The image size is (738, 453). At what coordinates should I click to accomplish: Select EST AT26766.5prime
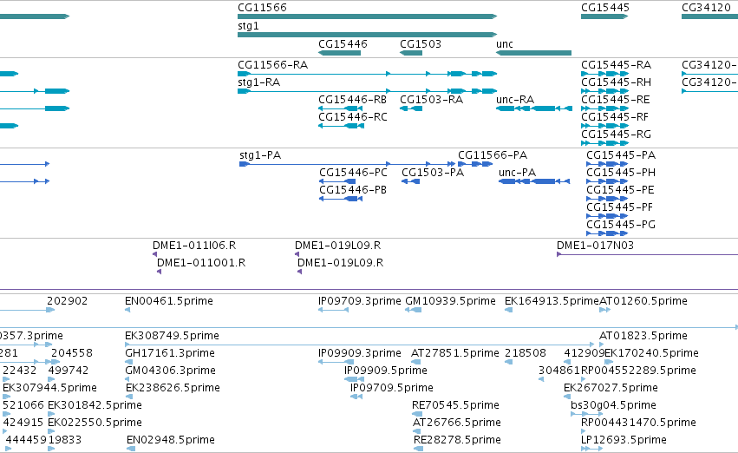[x=456, y=423]
